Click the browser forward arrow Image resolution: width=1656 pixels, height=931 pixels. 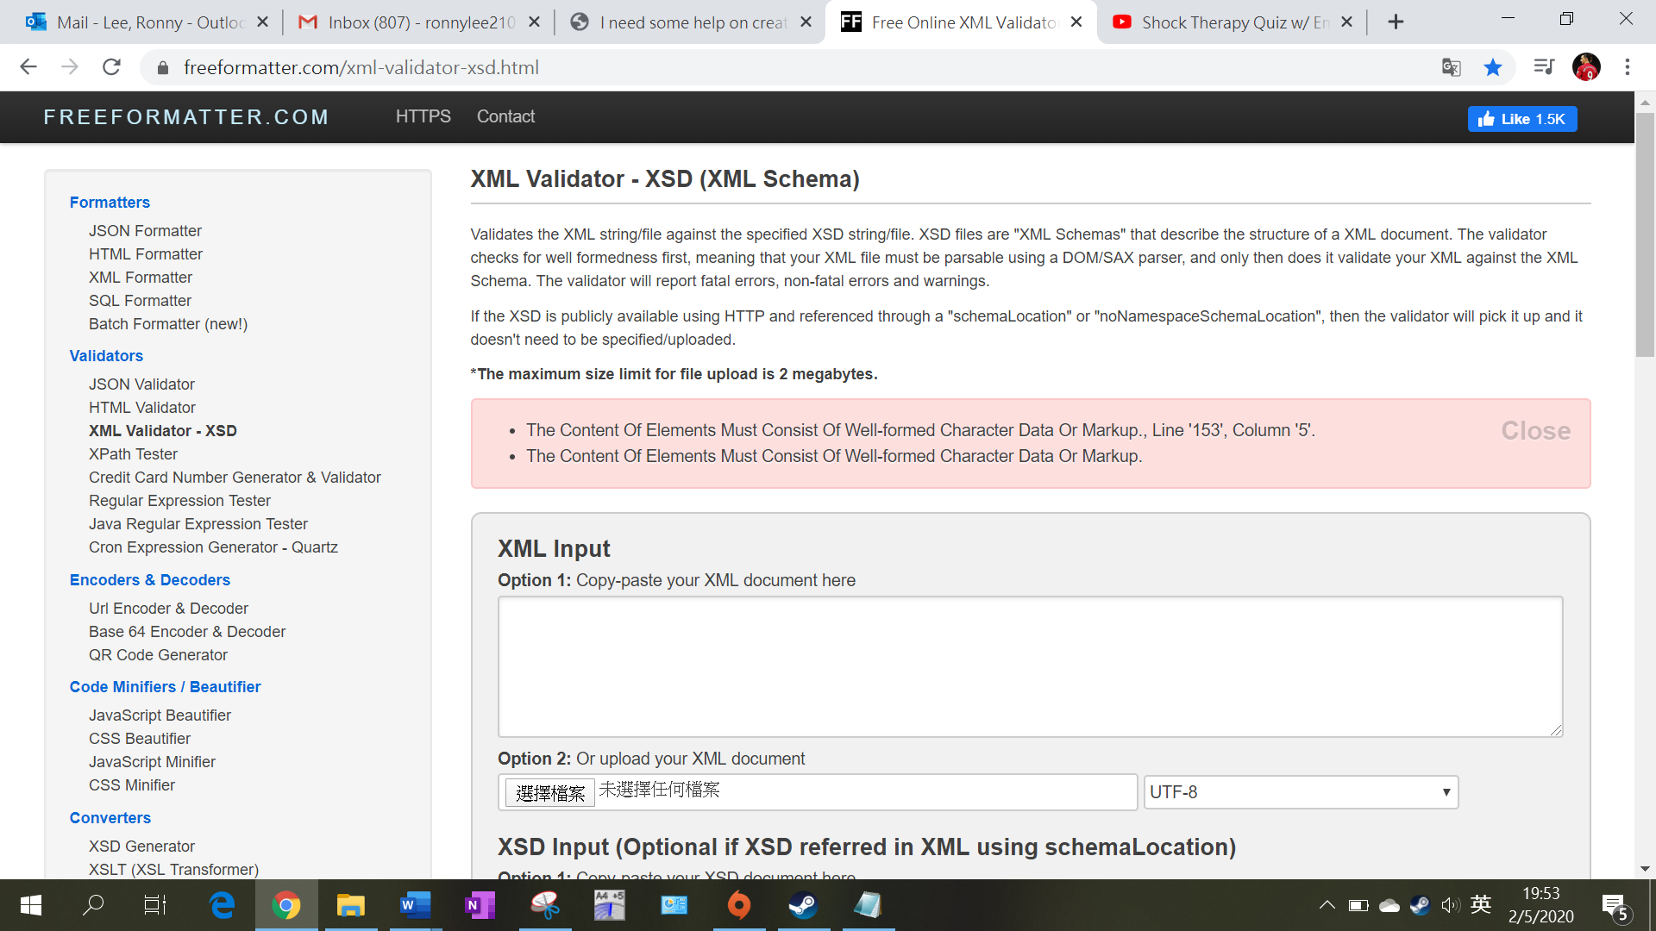tap(70, 67)
